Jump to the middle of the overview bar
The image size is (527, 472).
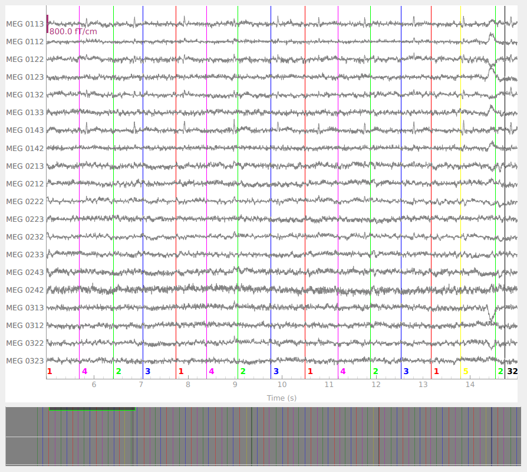(x=263, y=437)
